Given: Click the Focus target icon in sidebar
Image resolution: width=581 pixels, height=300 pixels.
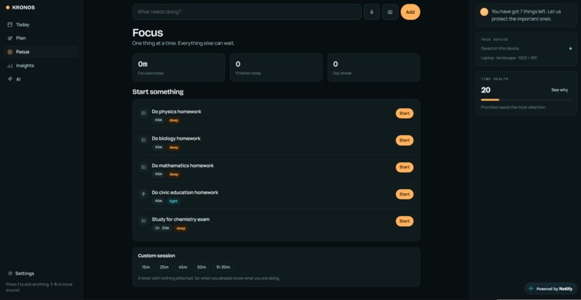Looking at the screenshot, I should (10, 52).
